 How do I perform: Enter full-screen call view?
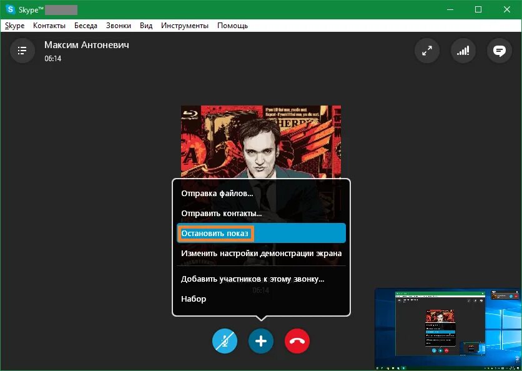pos(427,51)
